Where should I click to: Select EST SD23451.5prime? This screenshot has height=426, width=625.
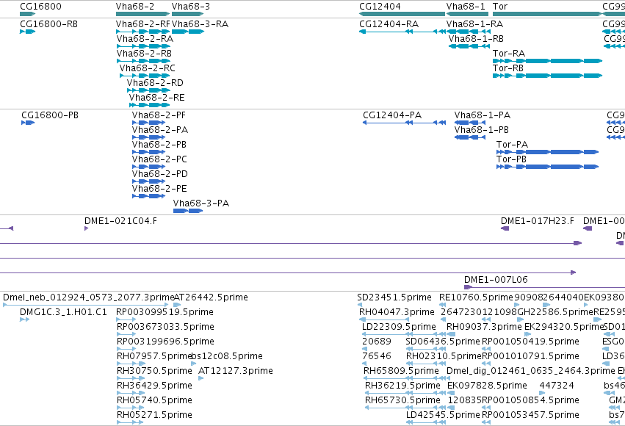[x=360, y=305]
